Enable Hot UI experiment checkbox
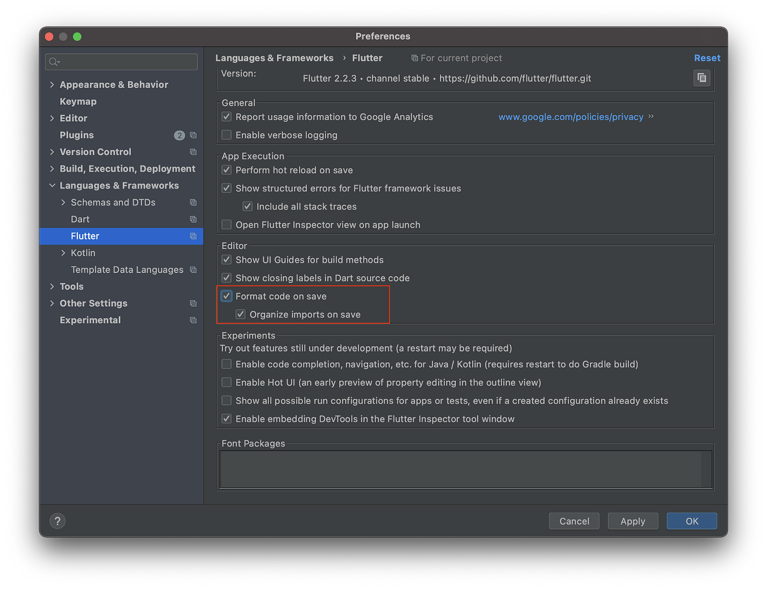 [226, 382]
